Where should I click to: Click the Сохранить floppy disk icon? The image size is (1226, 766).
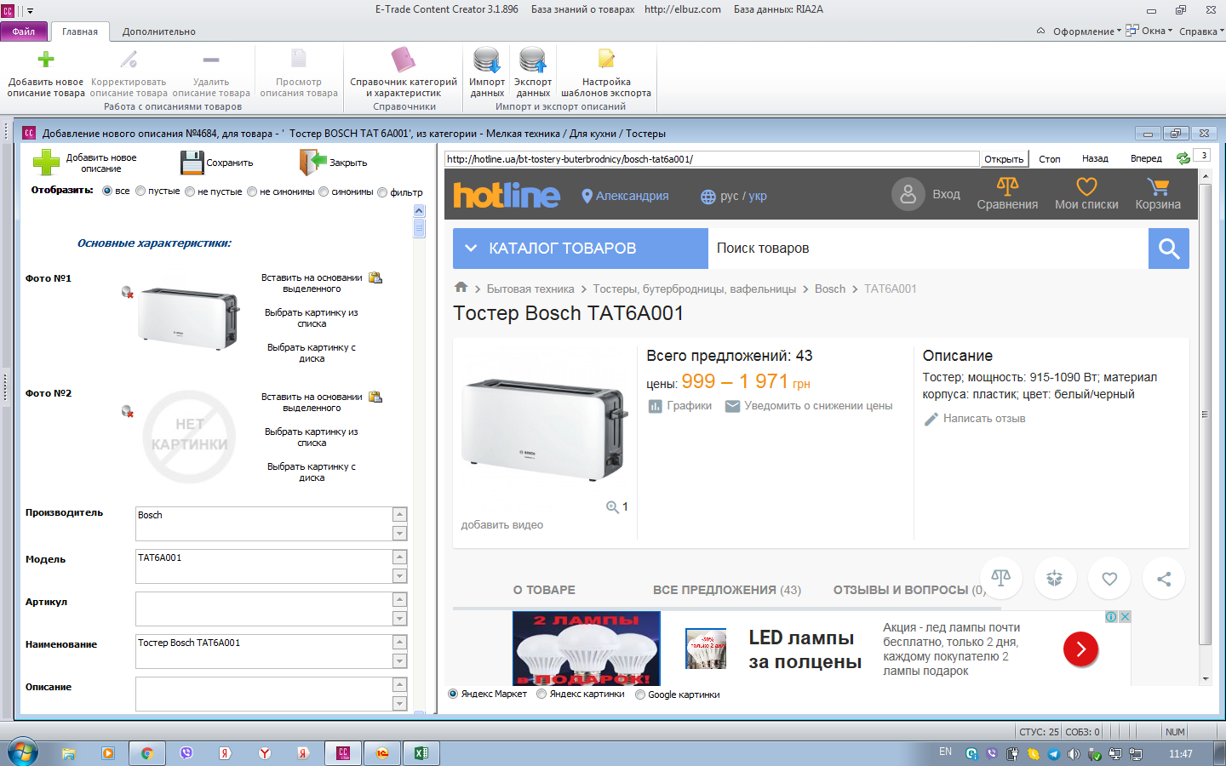pos(192,163)
